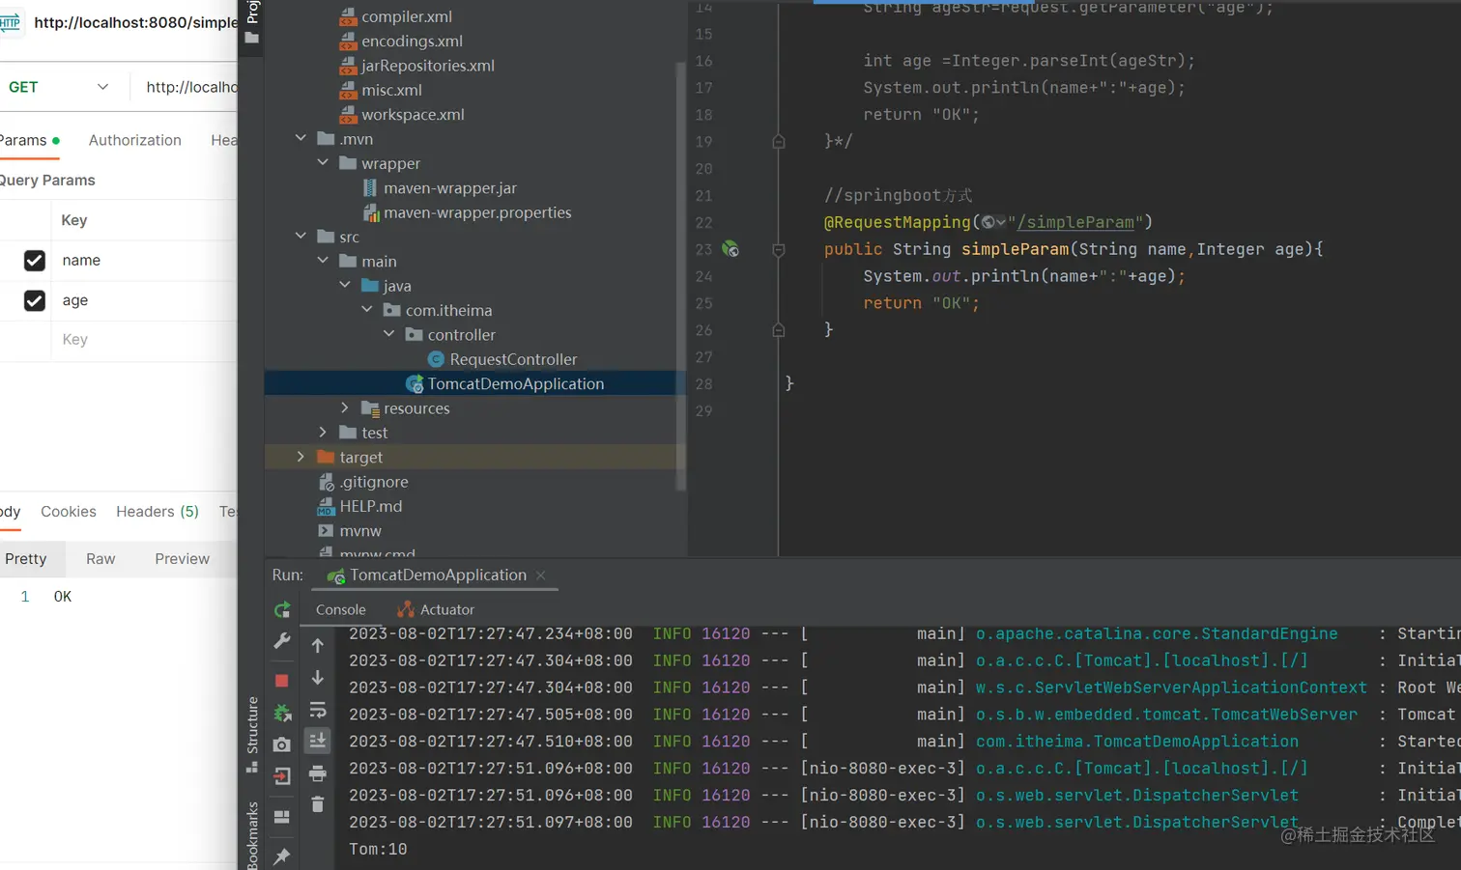Image resolution: width=1461 pixels, height=870 pixels.
Task: Click the Actuator tab icon
Action: point(406,609)
